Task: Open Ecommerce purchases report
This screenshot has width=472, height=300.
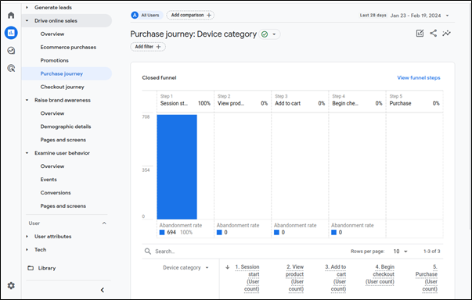Action: 68,47
